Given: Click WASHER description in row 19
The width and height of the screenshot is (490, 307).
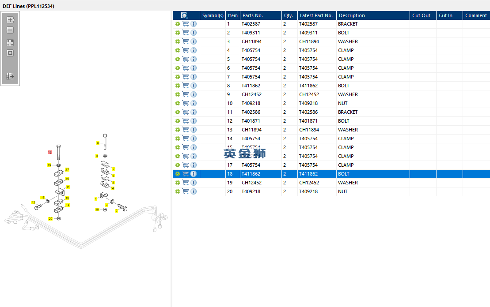Looking at the screenshot, I should point(348,183).
